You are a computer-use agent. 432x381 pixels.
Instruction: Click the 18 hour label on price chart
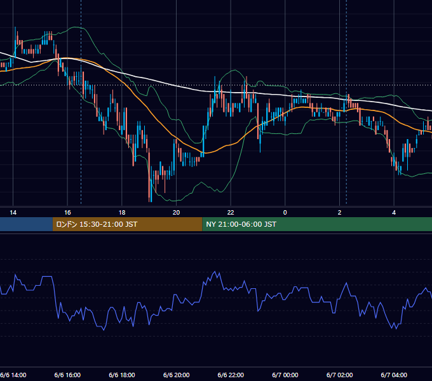(x=122, y=213)
